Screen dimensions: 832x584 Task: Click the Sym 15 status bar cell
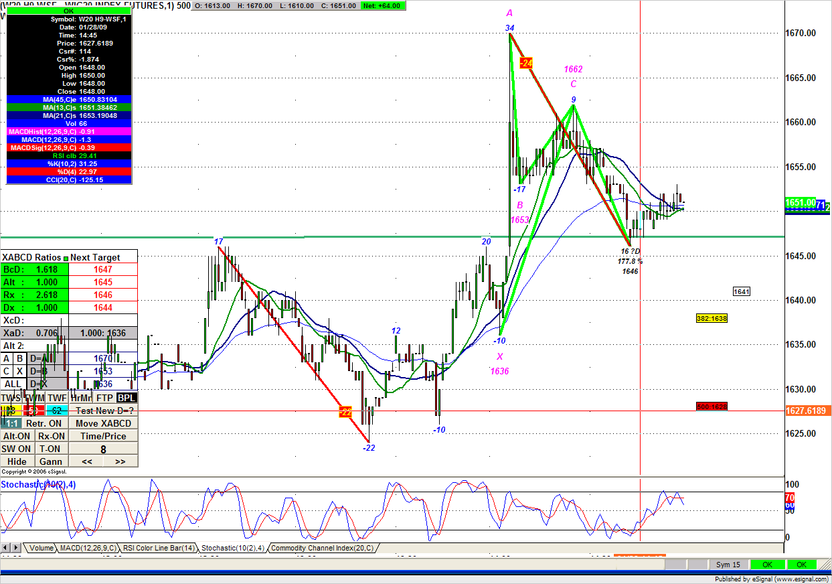[728, 565]
